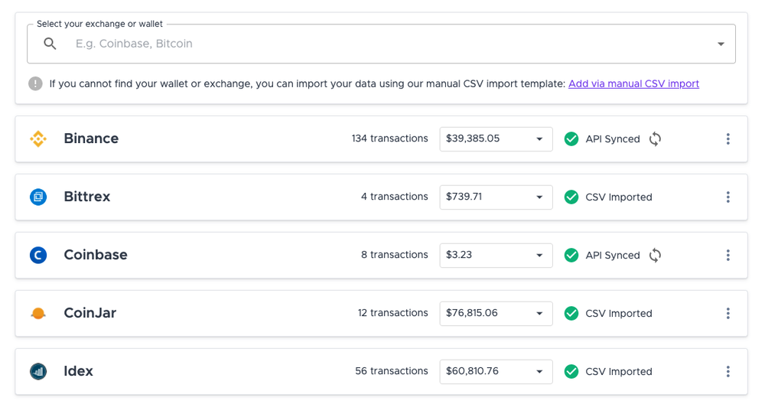
Task: Click Coinbase 8 transactions text
Action: point(394,255)
